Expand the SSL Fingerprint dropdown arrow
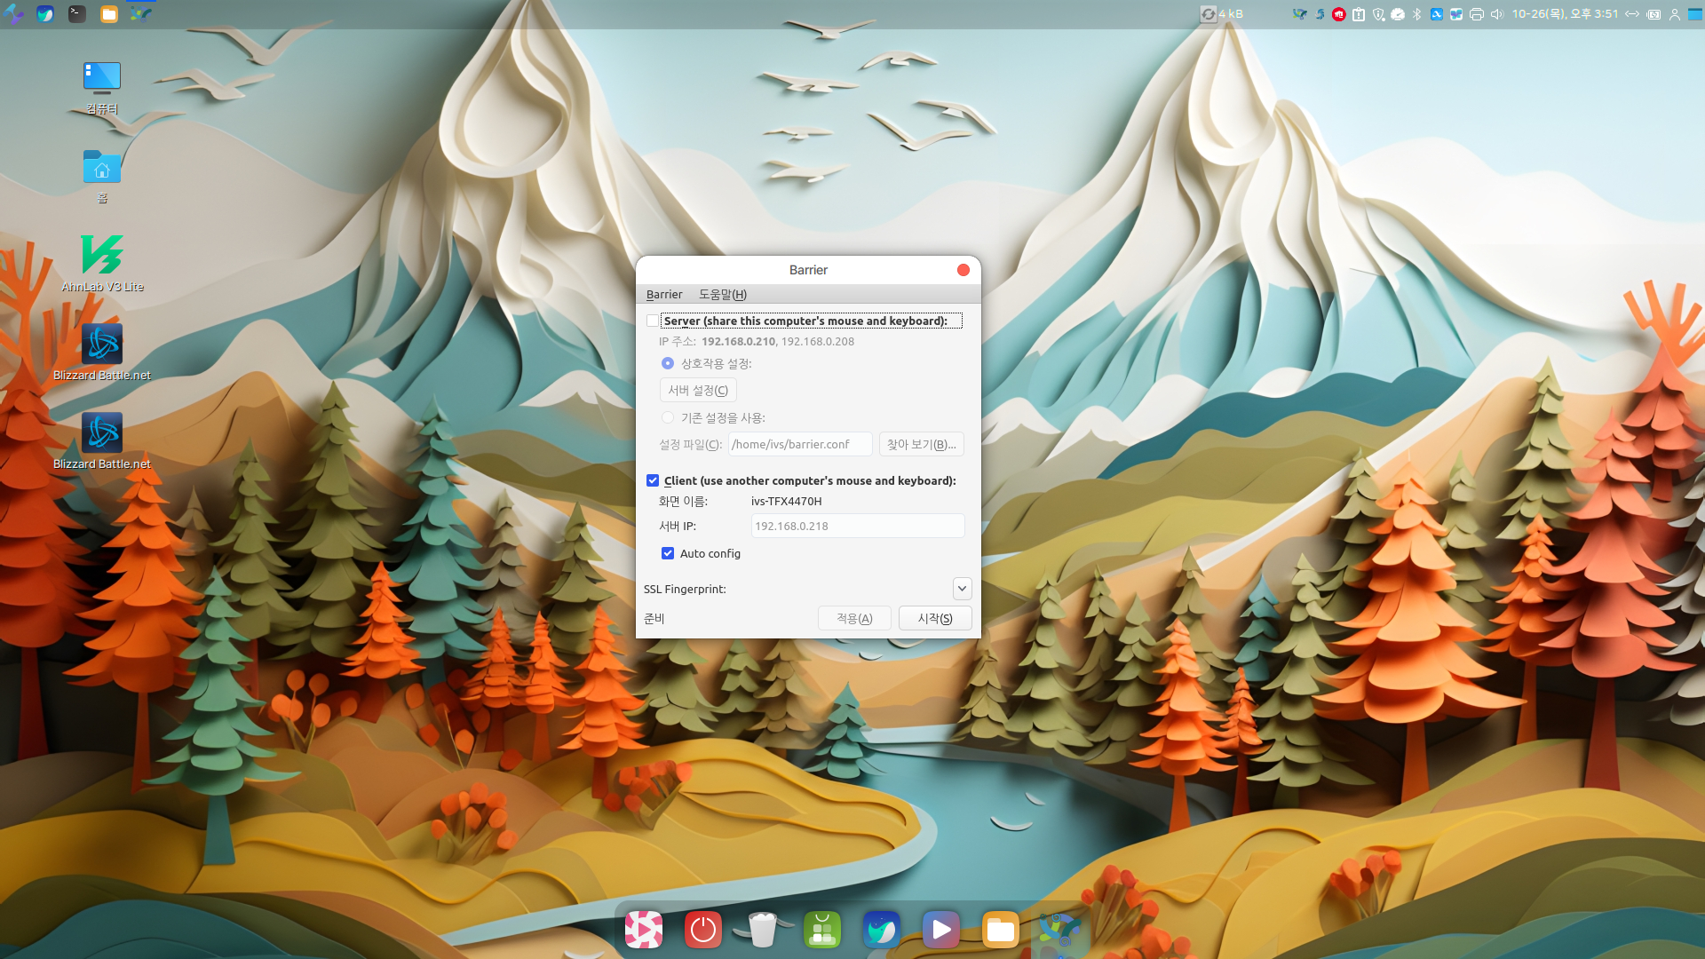Screen dimensions: 1705x959 point(962,589)
